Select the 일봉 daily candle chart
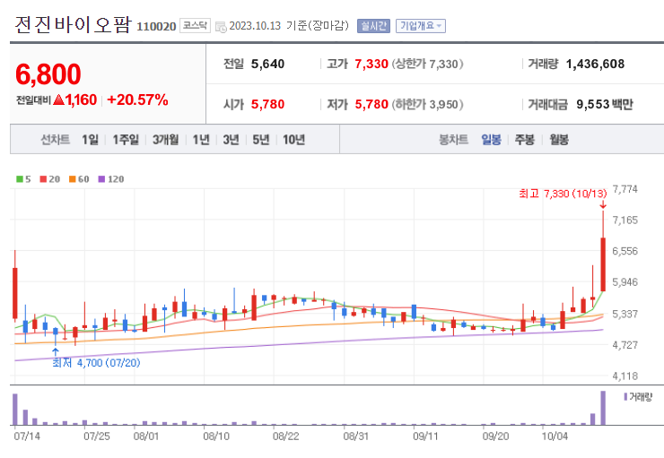Image resolution: width=664 pixels, height=458 pixels. tap(491, 140)
